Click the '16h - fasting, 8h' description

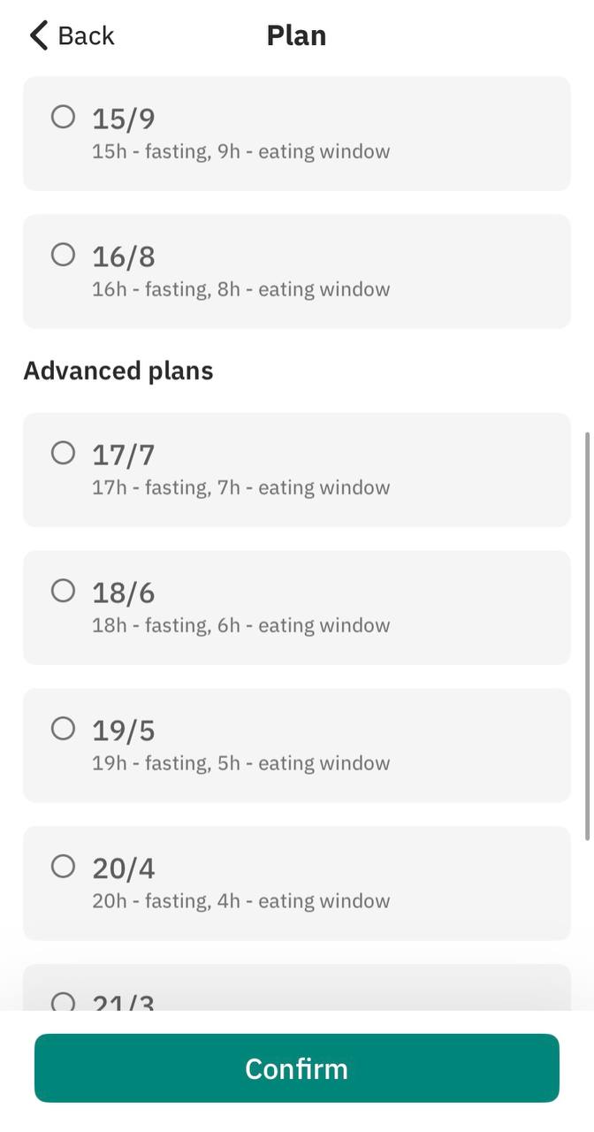240,289
